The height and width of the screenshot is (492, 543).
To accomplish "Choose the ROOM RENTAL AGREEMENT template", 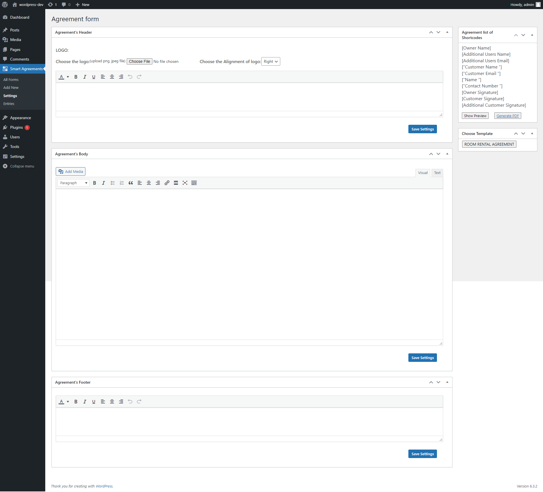I will tap(489, 144).
